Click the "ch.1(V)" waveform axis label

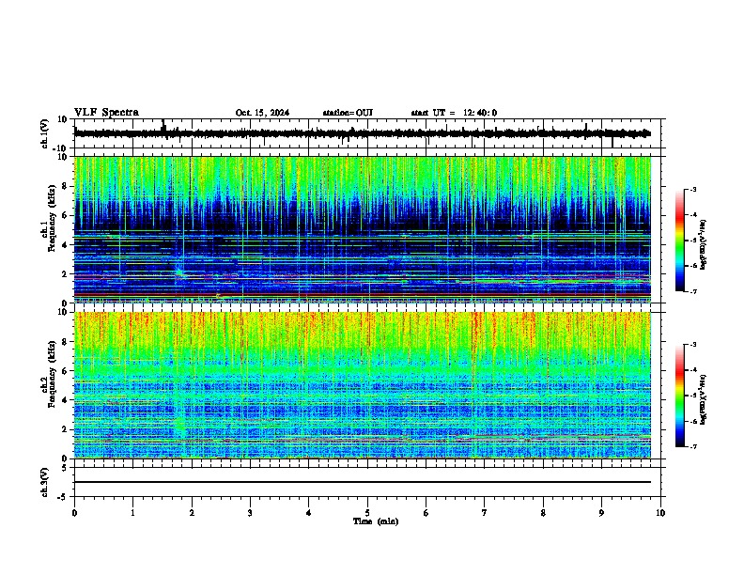[x=45, y=133]
